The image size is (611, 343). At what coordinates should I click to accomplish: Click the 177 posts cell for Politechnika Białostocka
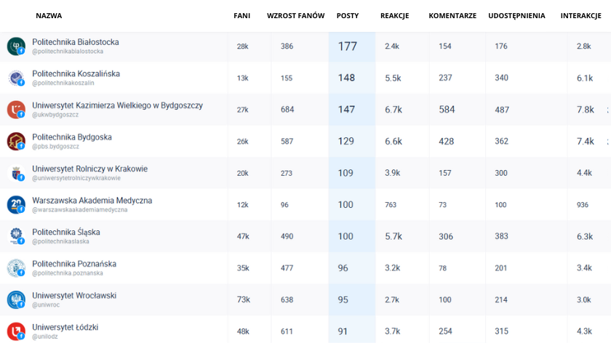click(x=348, y=47)
